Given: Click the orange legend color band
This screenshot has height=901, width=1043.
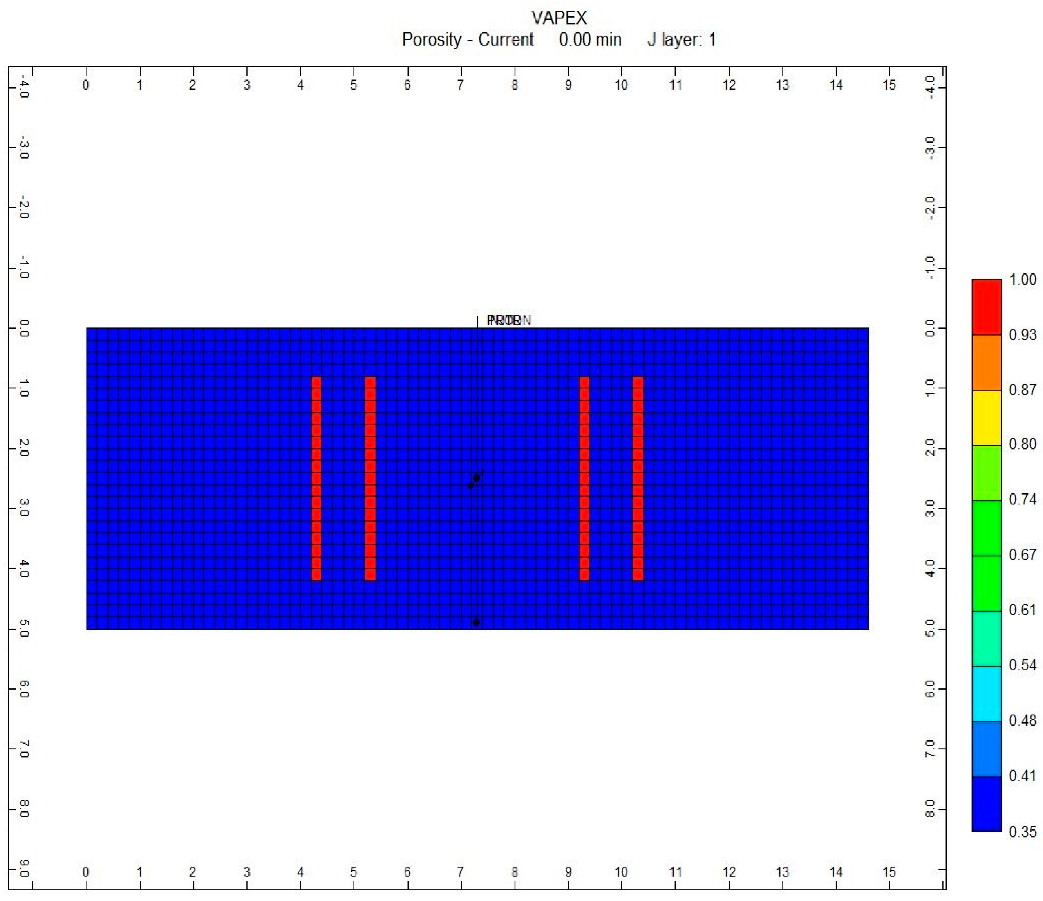Looking at the screenshot, I should pos(986,362).
